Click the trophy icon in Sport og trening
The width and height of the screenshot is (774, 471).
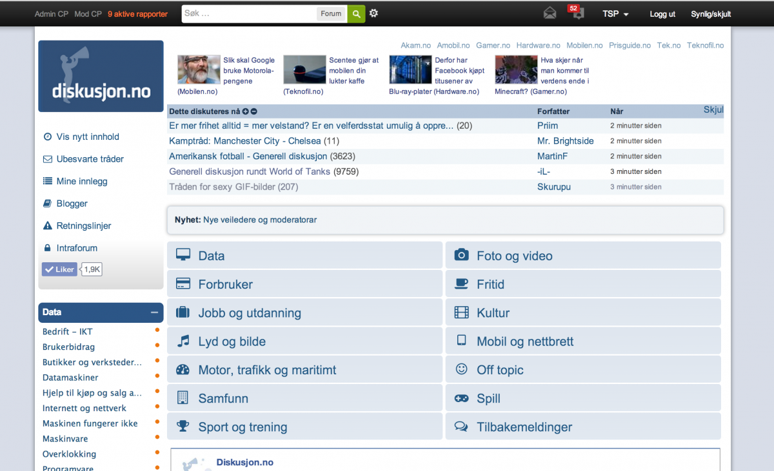point(183,427)
